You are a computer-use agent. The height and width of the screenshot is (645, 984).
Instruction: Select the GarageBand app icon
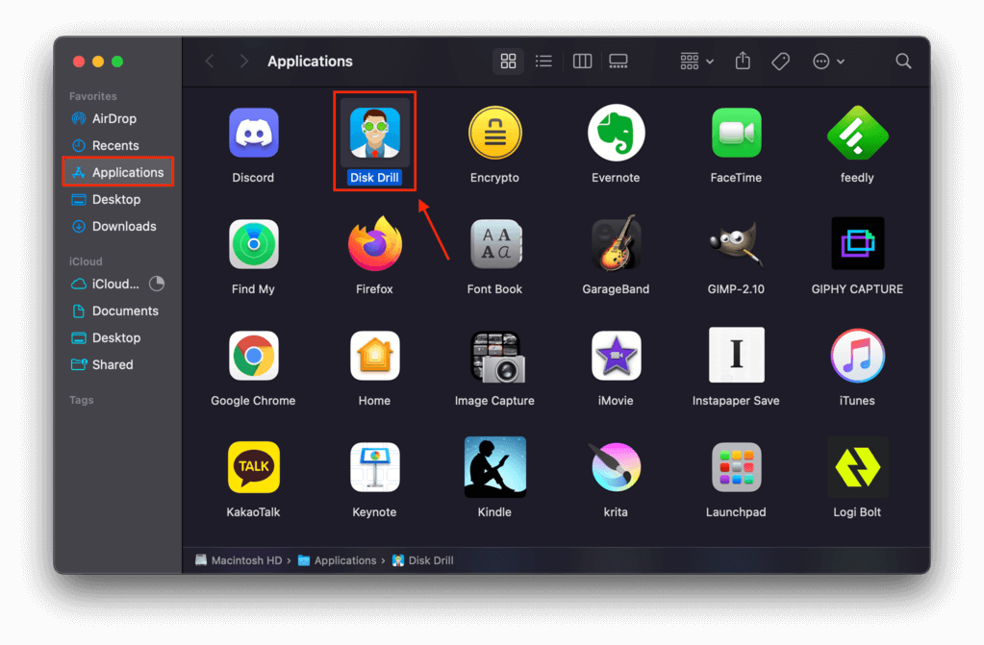tap(616, 243)
